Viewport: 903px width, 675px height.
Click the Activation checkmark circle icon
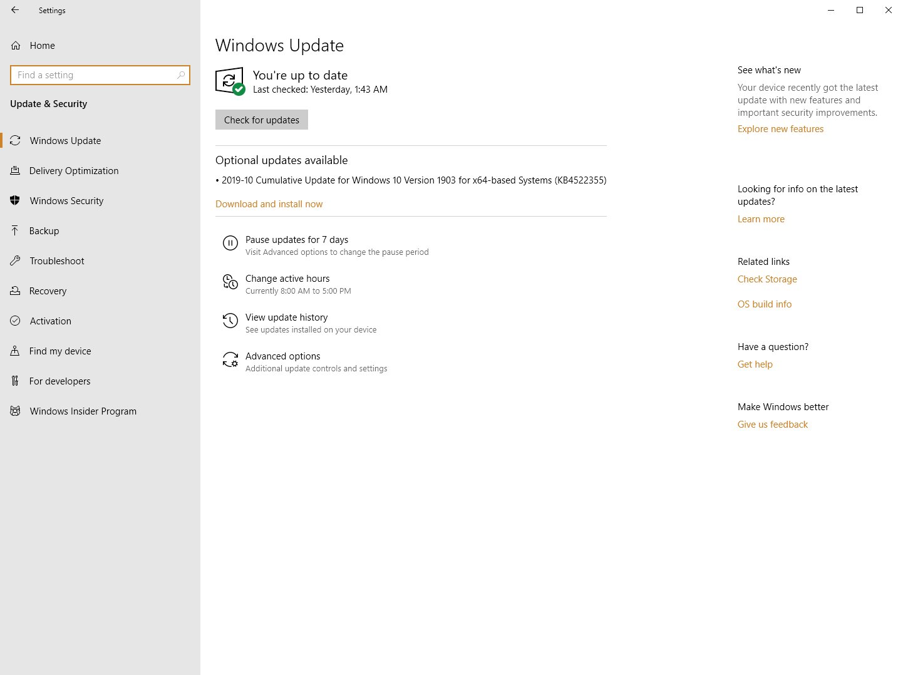tap(16, 321)
